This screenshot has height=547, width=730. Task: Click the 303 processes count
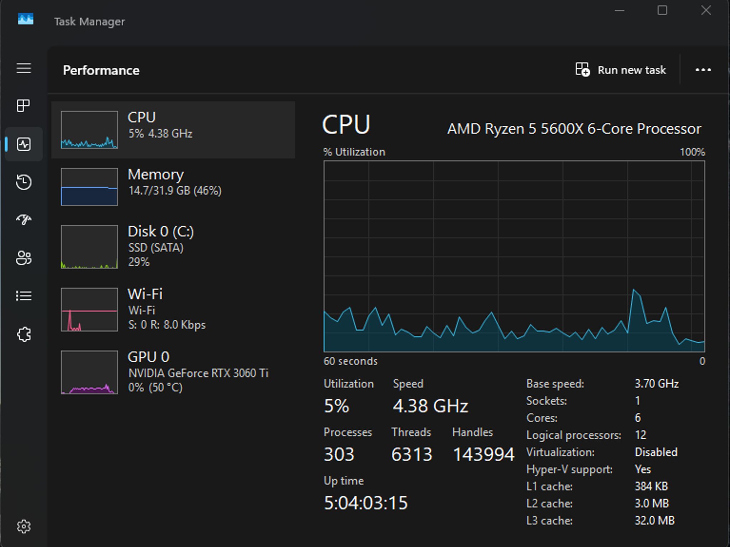(x=339, y=454)
